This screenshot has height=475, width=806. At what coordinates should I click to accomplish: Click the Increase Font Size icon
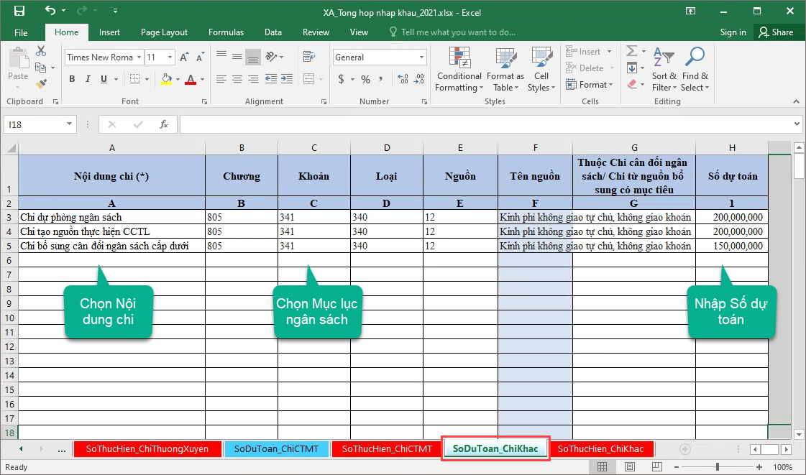[x=184, y=57]
